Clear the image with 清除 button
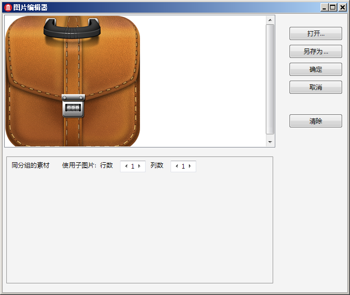The image size is (350, 295). (x=315, y=121)
